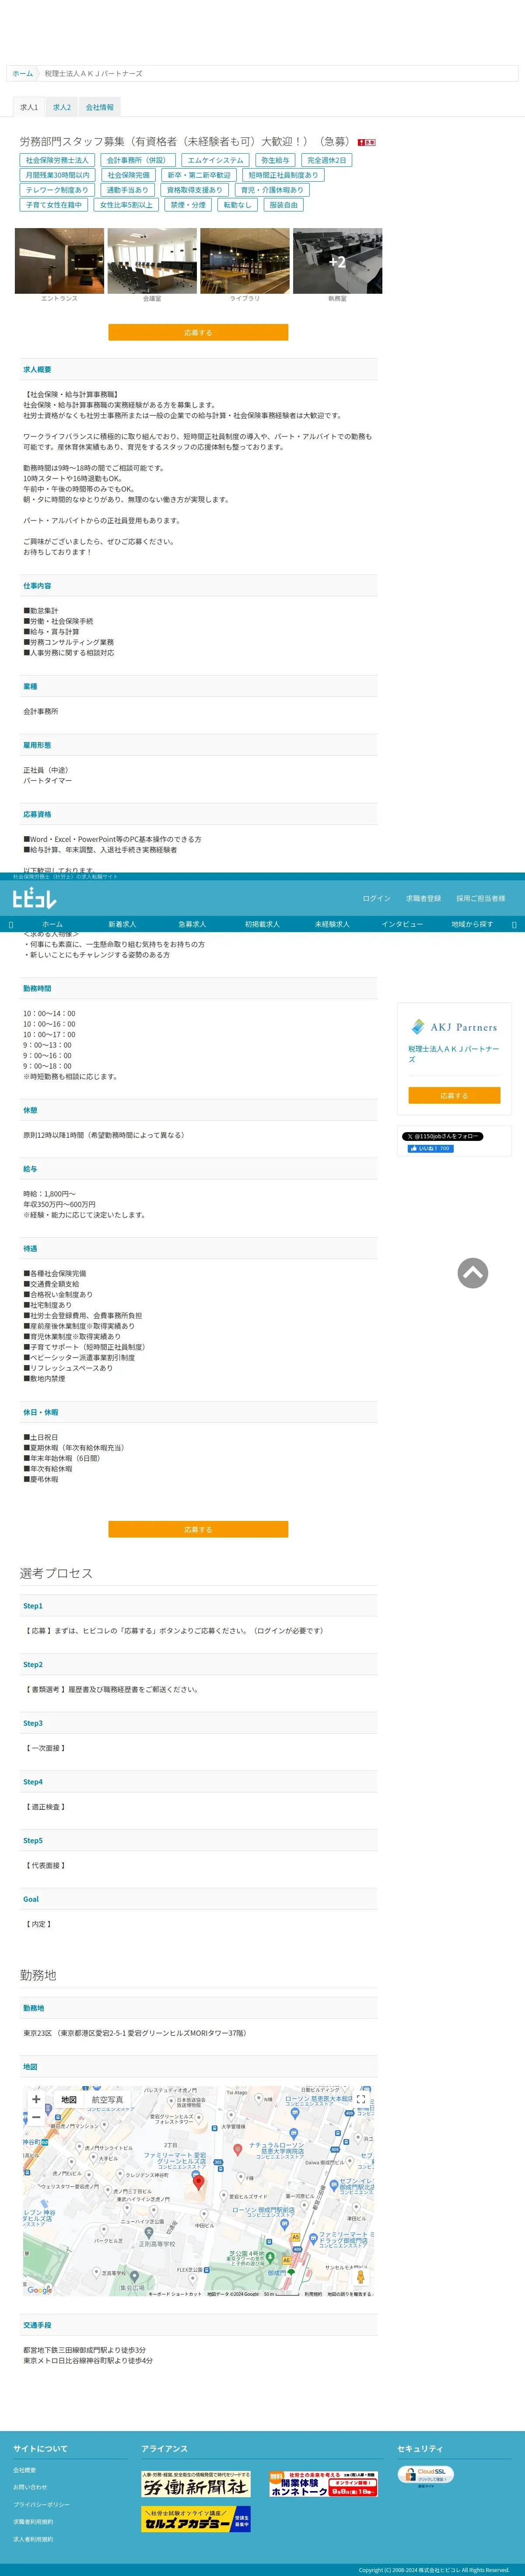Open the ライブラリ photo thumbnail
The image size is (525, 2576).
coord(245,261)
